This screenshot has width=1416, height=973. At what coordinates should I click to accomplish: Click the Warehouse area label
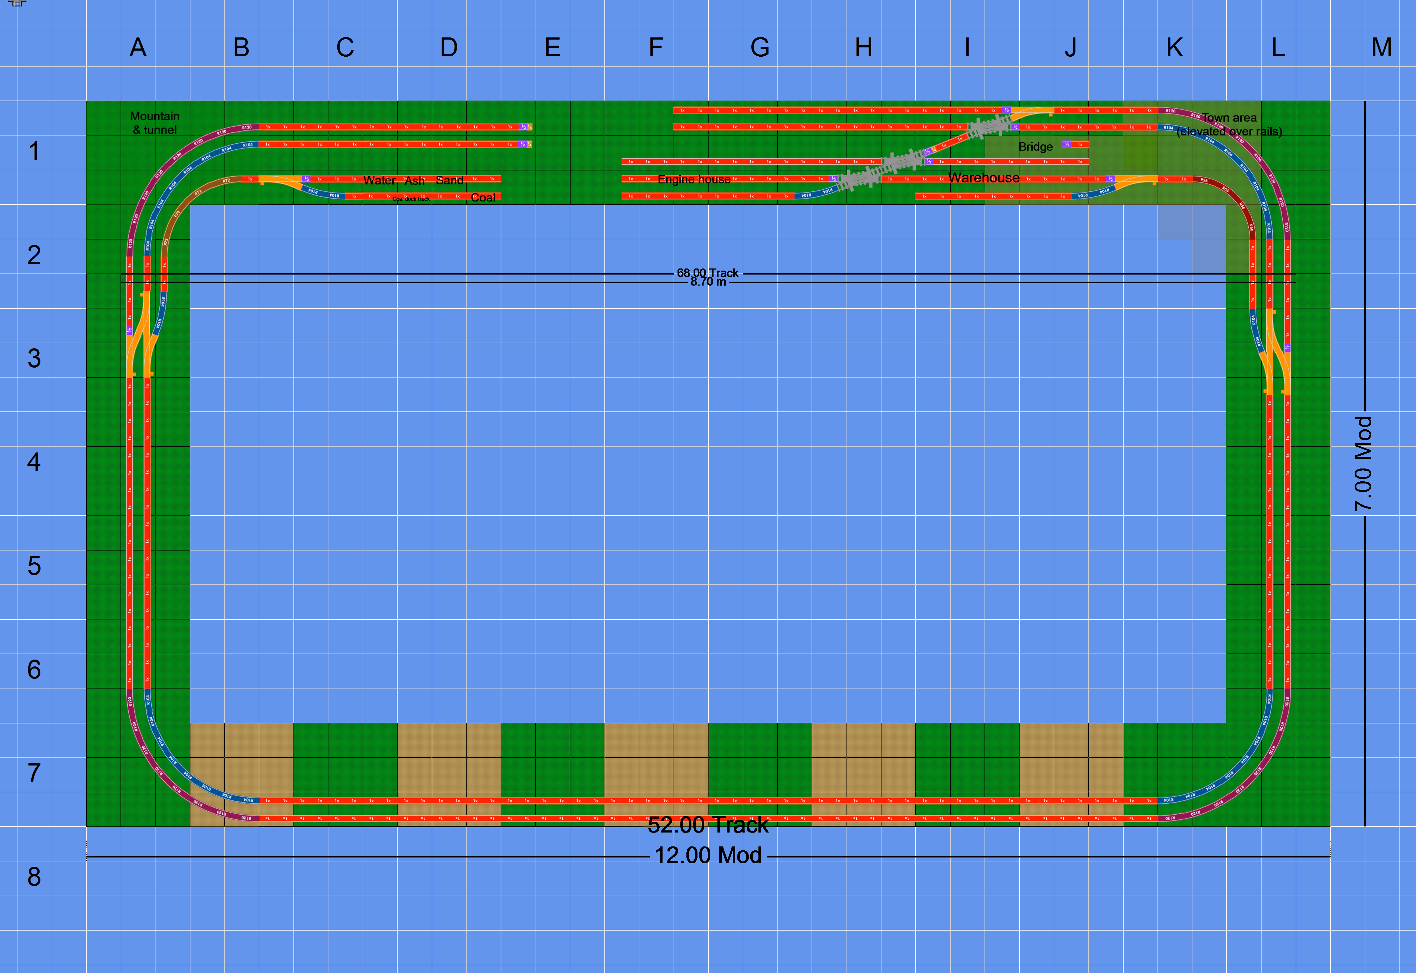pos(984,178)
